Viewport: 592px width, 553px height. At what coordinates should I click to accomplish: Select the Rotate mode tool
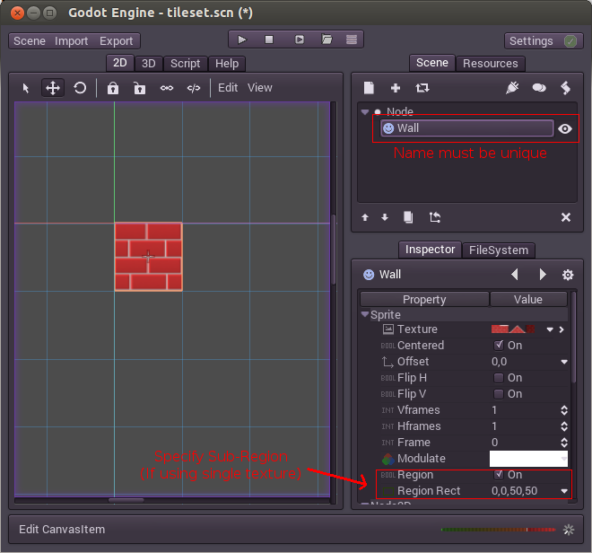coord(81,88)
